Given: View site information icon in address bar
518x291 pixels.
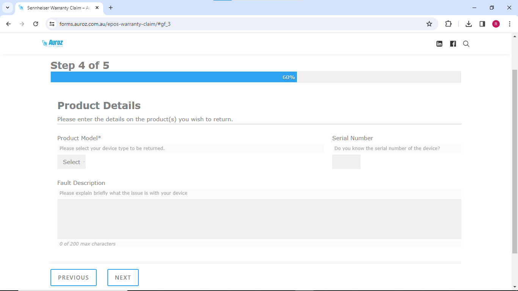Looking at the screenshot, I should (x=52, y=24).
